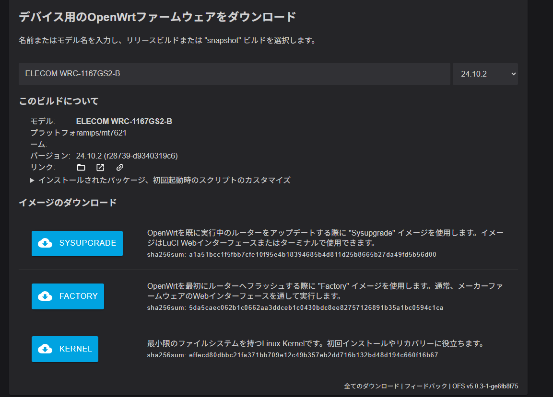Select the KERNEL sha256sum hash text
Image resolution: width=553 pixels, height=397 pixels.
tap(314, 355)
